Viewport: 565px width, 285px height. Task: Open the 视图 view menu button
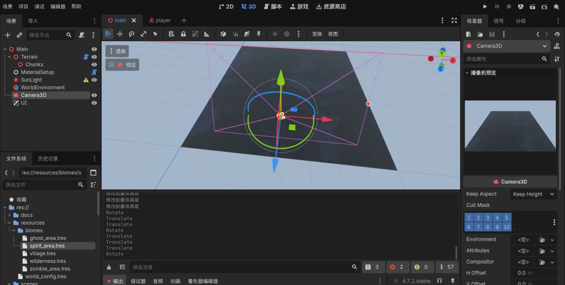click(333, 34)
